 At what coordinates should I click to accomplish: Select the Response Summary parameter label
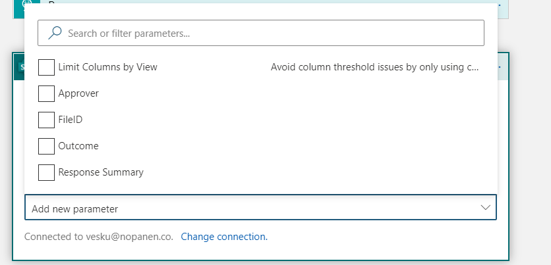tap(101, 172)
